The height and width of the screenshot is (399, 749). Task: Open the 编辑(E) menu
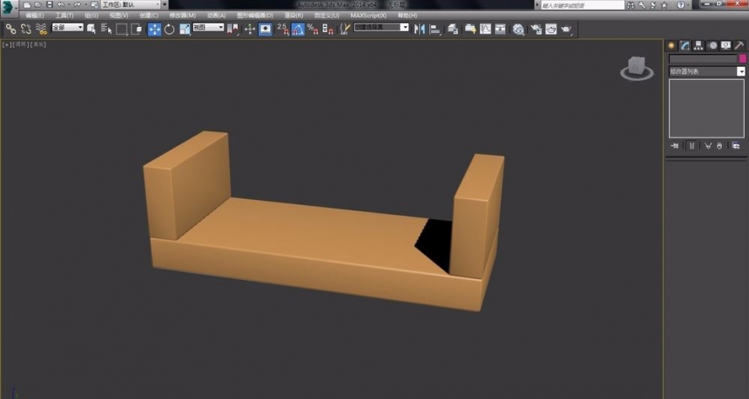tap(34, 16)
